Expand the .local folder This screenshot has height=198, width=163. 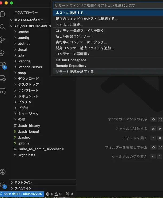(x=15, y=49)
